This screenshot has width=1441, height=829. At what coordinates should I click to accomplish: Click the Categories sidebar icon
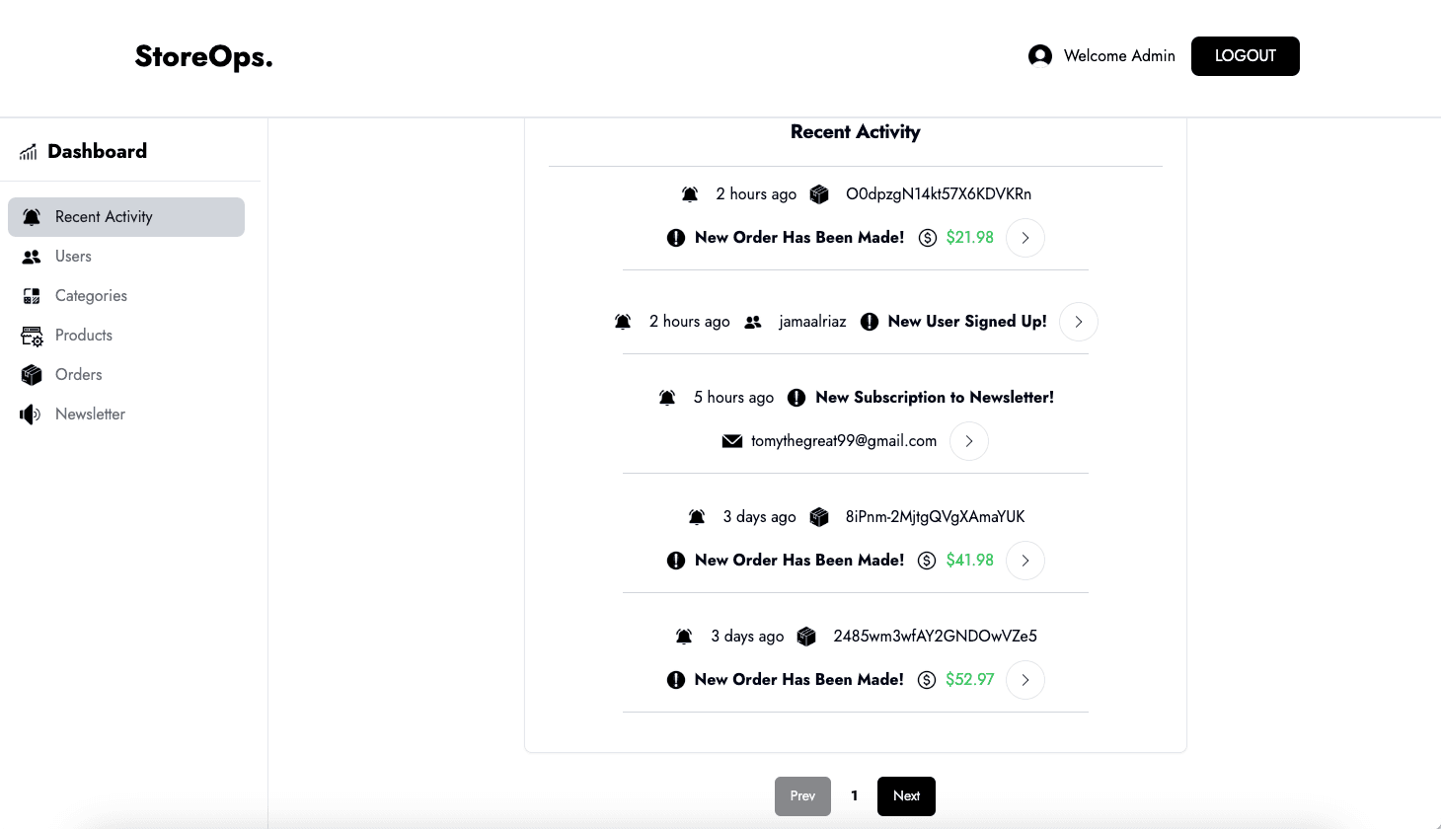pyautogui.click(x=32, y=296)
